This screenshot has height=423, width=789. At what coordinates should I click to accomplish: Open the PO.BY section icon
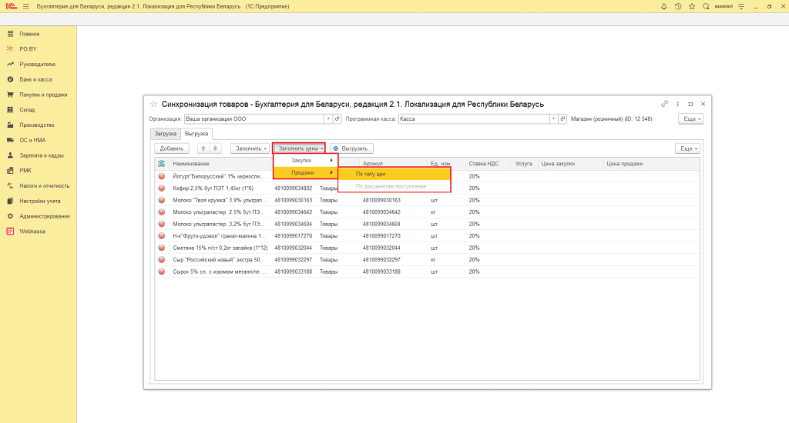(10, 48)
